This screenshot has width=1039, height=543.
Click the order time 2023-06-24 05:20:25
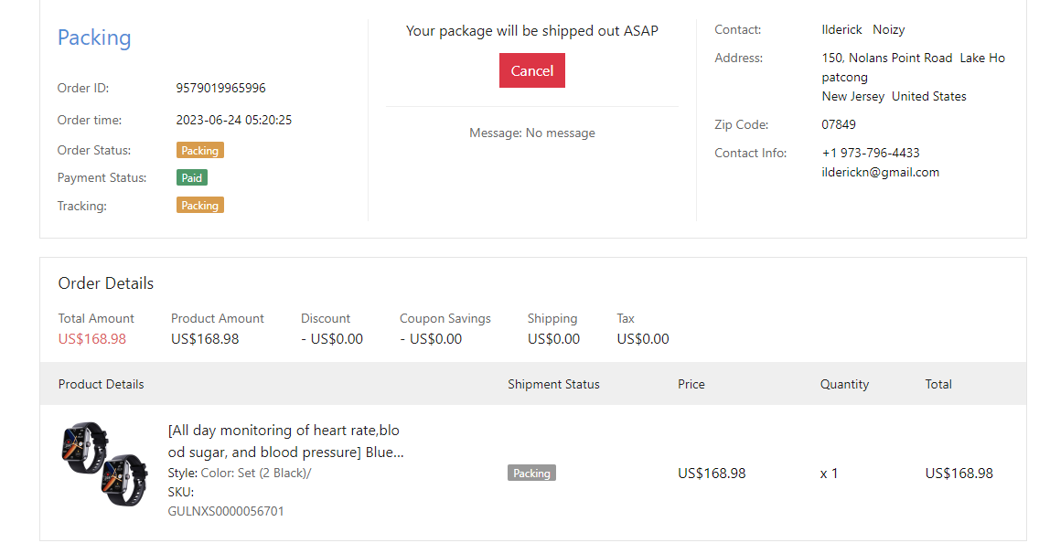coord(233,120)
